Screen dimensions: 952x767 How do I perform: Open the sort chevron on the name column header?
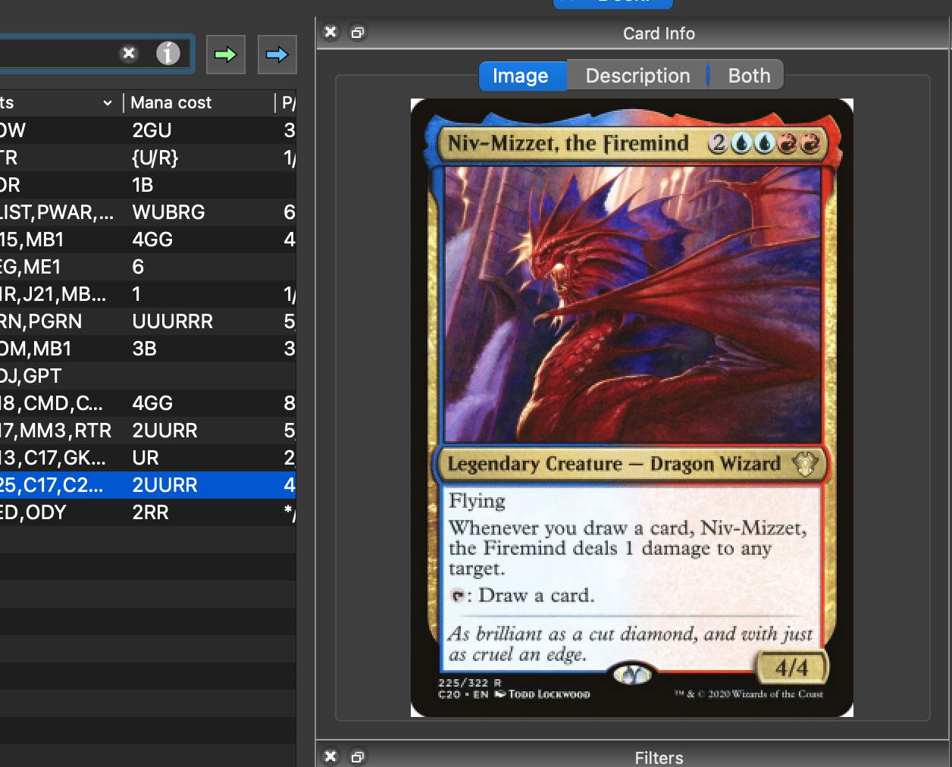(x=107, y=102)
